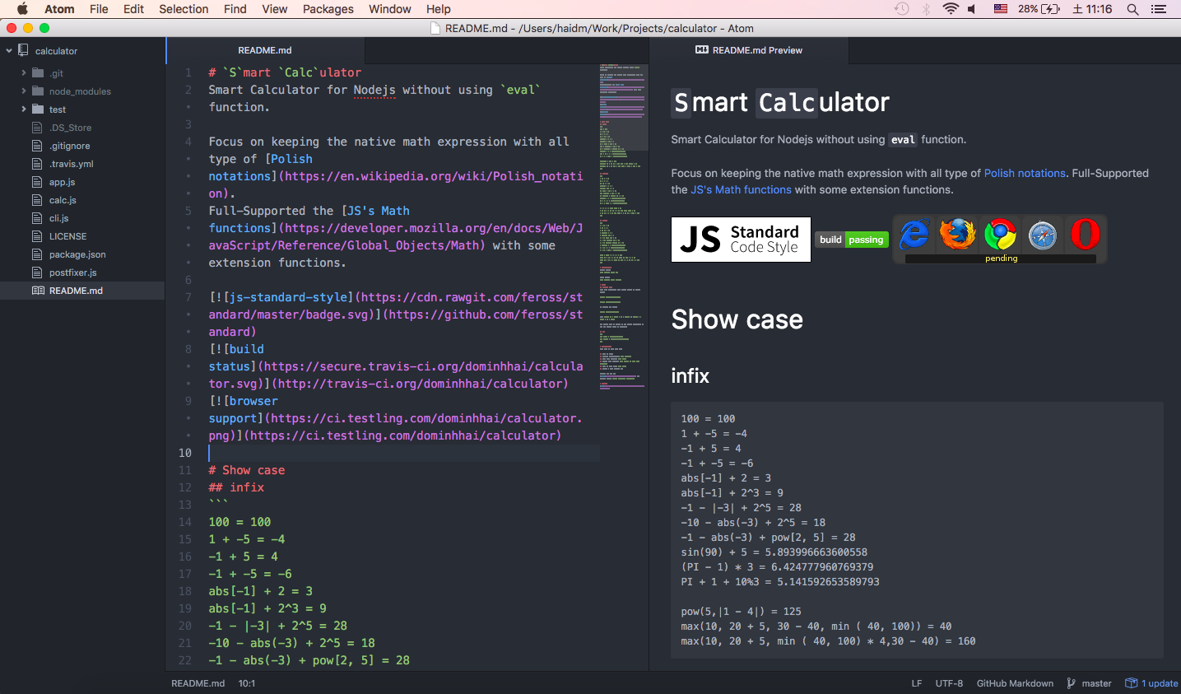Click the Markdown icon on preview tab
The width and height of the screenshot is (1181, 694).
click(701, 50)
